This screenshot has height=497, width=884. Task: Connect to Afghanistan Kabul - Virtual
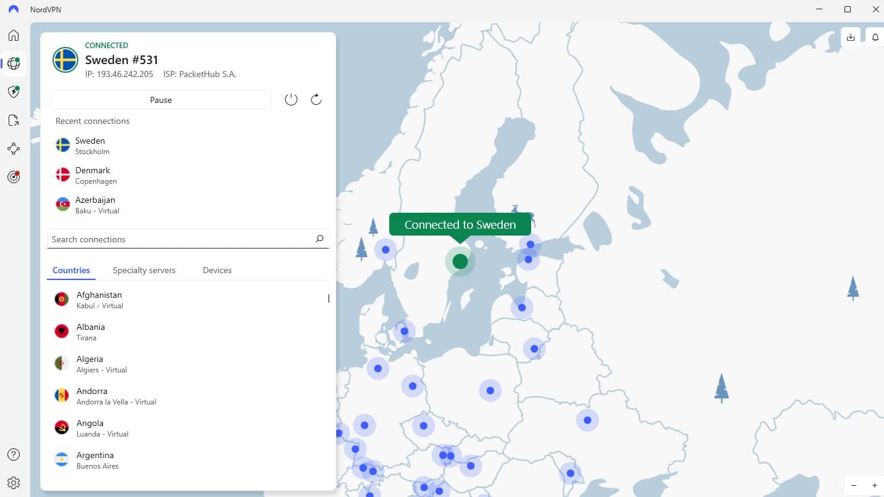[x=188, y=300]
